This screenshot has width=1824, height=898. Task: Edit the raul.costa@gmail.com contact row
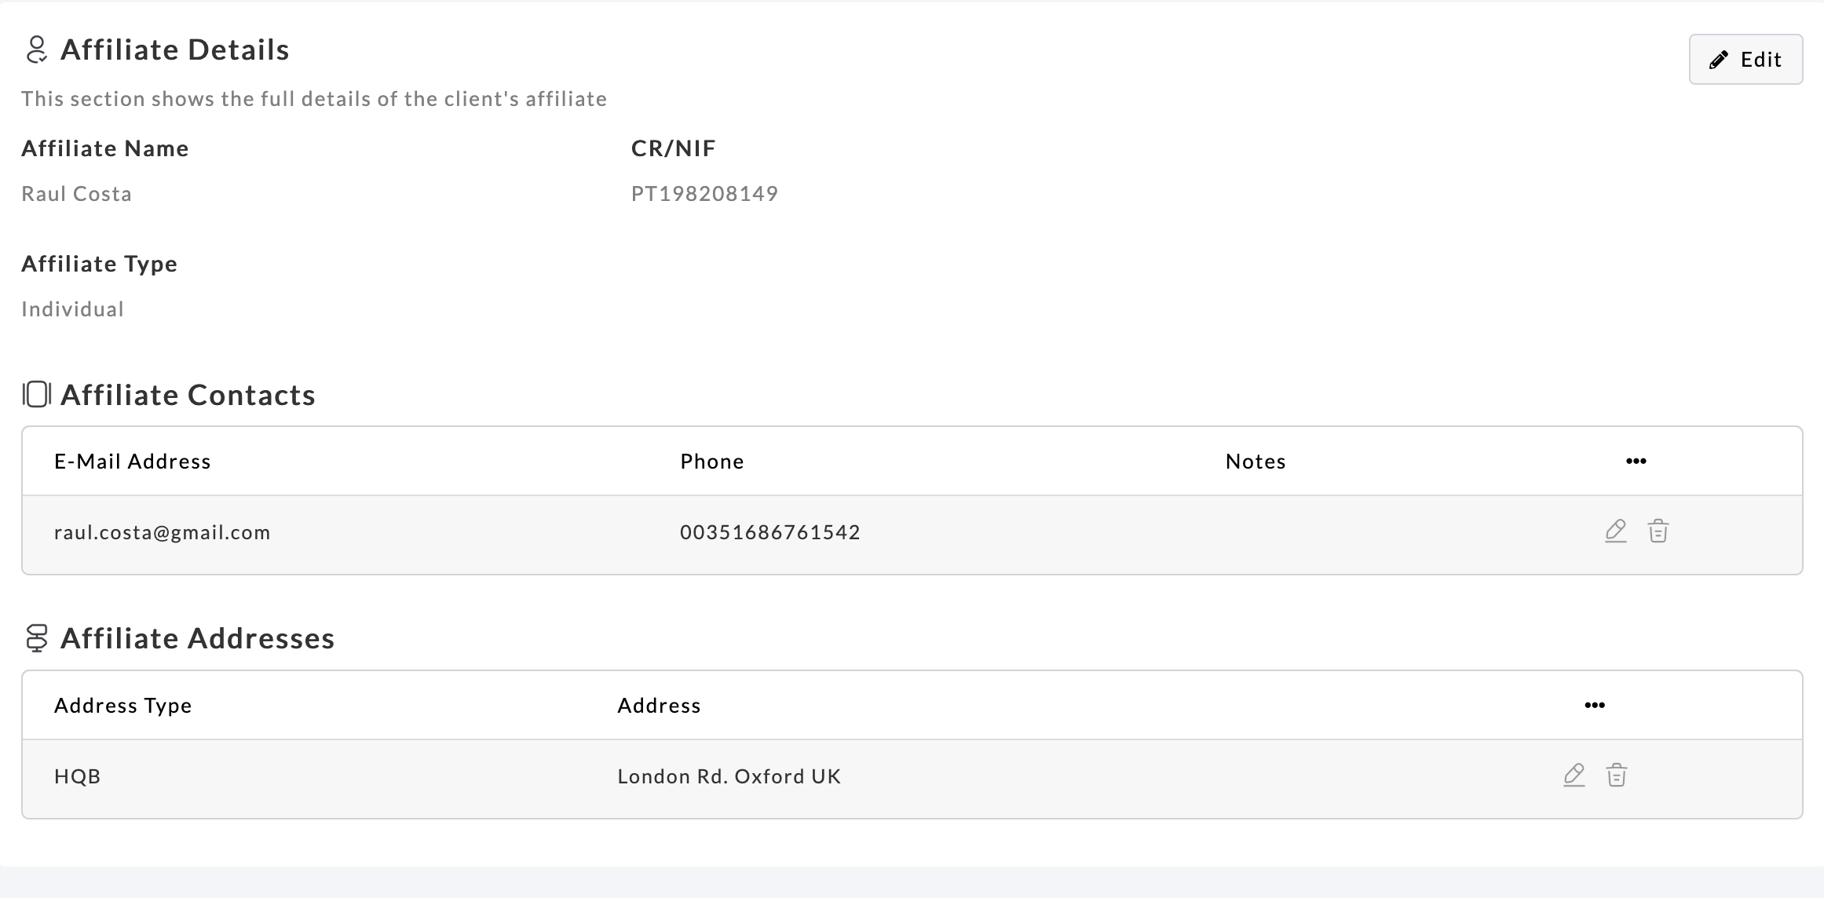tap(1615, 531)
